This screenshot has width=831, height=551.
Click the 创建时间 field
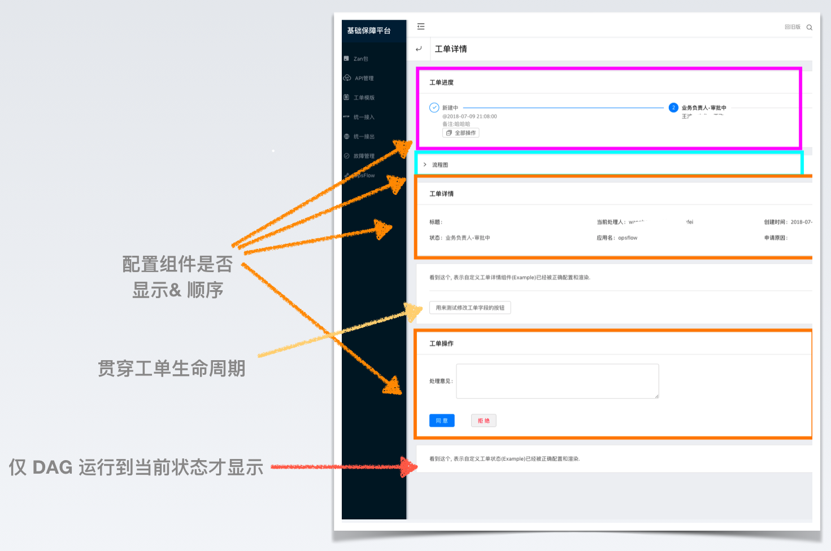click(x=788, y=222)
